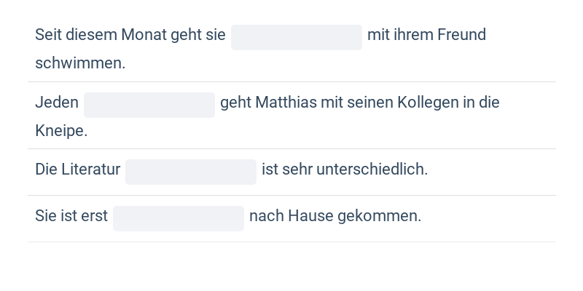
Task: Click the word "ihrem" in the first sentence
Action: point(414,35)
